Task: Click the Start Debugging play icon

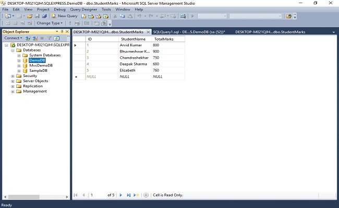Action: tap(192, 16)
